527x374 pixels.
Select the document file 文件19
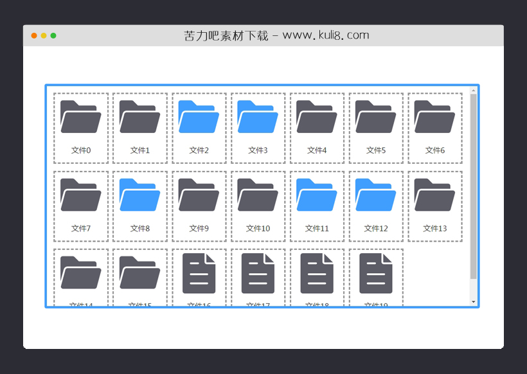(375, 273)
